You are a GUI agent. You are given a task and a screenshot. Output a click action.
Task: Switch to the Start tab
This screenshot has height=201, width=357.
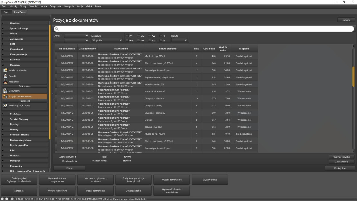click(x=6, y=12)
